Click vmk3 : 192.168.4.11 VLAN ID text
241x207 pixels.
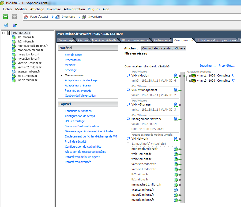[153, 81]
